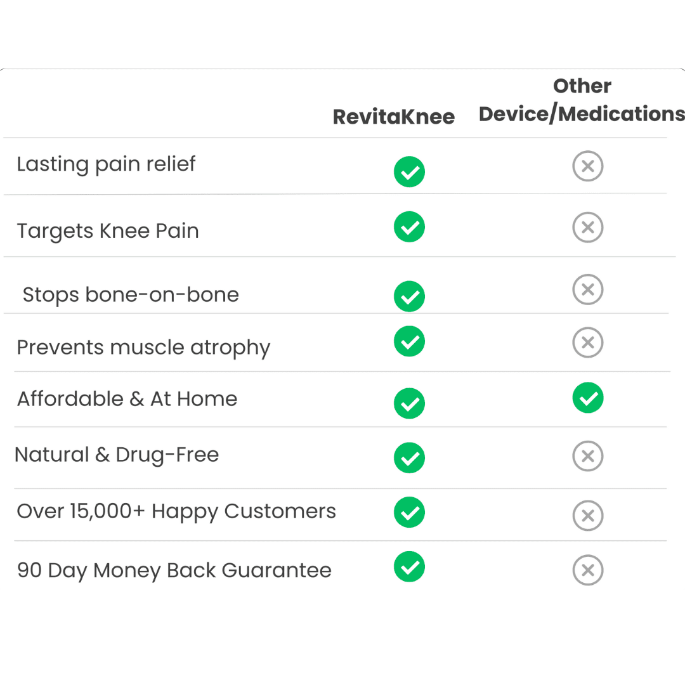685x685 pixels.
Task: Click gray X for Natural & Drug-Free
Action: (x=588, y=456)
